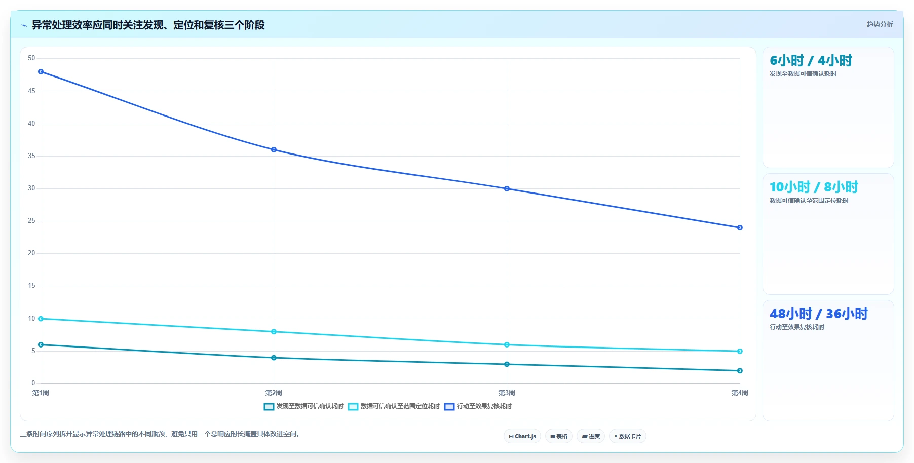
Task: Click the 第3周 point on the teal line at 3
Action: (507, 364)
